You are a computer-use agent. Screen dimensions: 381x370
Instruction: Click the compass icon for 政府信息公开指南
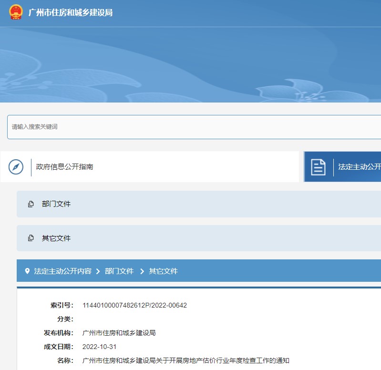tap(16, 167)
